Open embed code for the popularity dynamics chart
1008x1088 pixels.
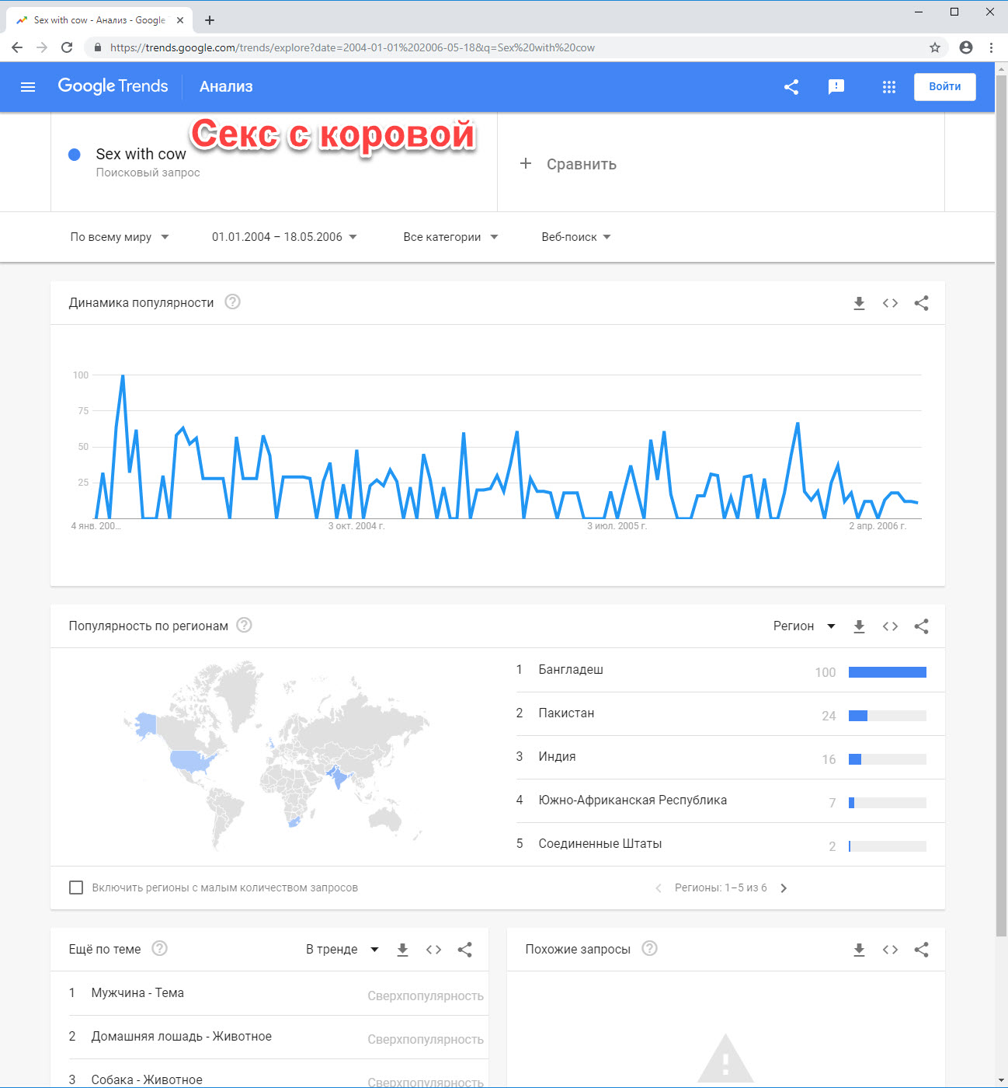(x=890, y=303)
